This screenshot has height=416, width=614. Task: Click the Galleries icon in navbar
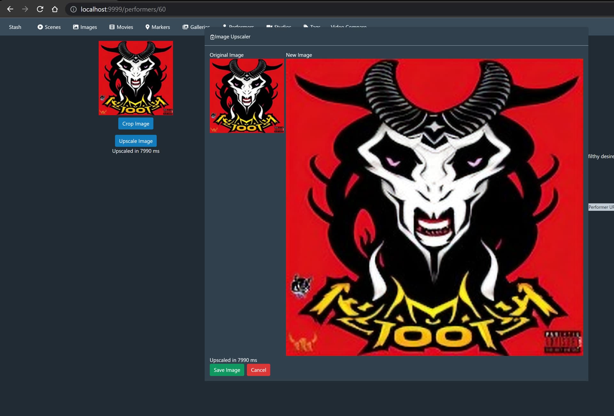click(x=185, y=27)
